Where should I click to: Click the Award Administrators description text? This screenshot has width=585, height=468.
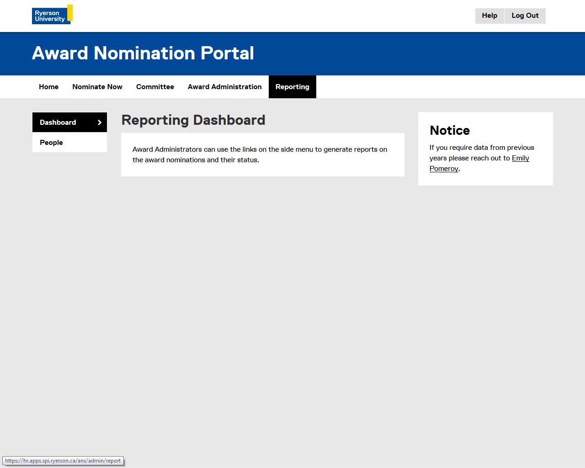[260, 154]
